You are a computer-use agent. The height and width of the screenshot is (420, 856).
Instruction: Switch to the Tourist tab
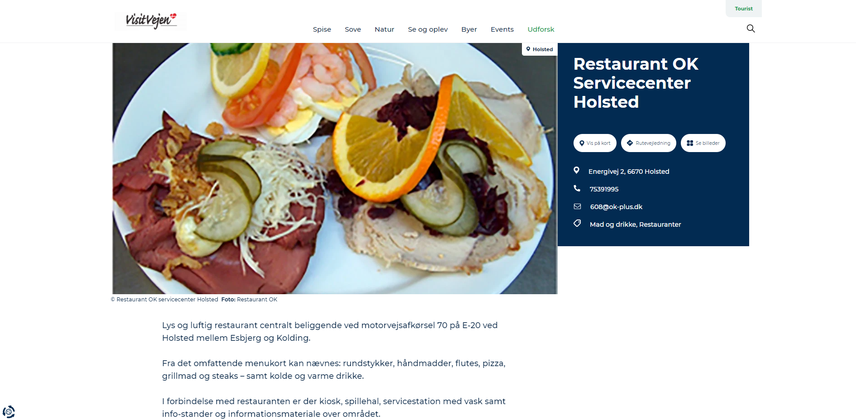pos(744,9)
